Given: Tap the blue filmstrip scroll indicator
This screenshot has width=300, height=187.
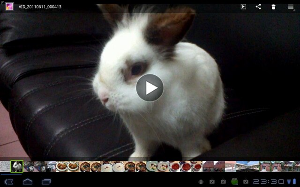Looking at the screenshot, I should [11, 174].
